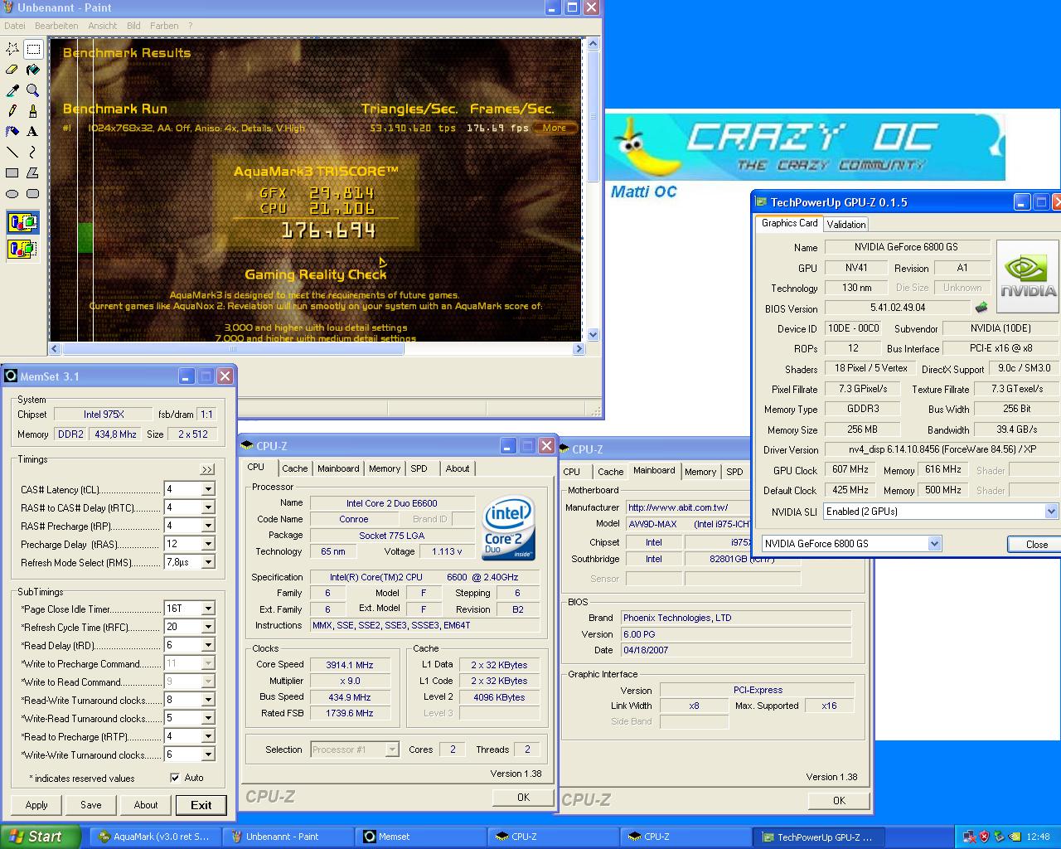Select the Polygon shape tool
Viewport: 1061px width, 849px height.
pyautogui.click(x=32, y=172)
